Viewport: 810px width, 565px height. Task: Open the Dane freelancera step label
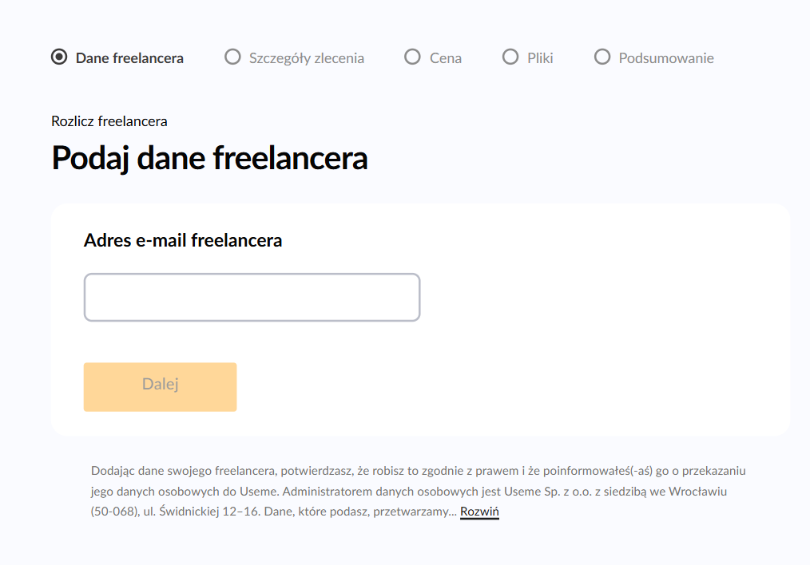[x=129, y=58]
